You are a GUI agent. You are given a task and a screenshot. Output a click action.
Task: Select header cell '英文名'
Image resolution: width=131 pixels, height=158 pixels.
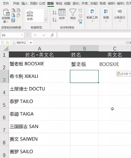115,55
